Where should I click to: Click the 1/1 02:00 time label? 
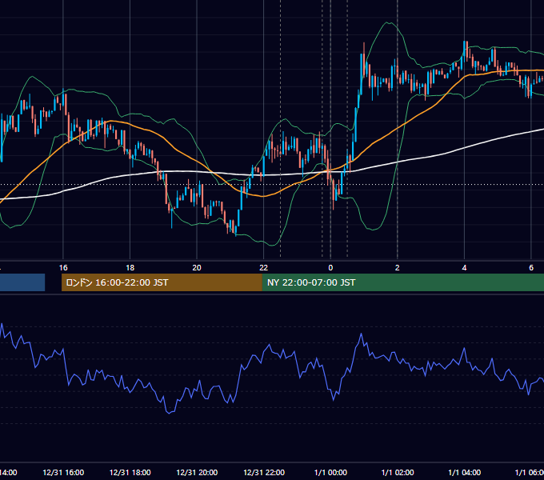point(398,472)
